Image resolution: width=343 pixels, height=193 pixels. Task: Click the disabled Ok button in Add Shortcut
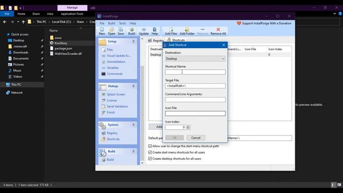click(x=175, y=138)
